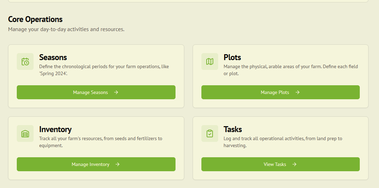This screenshot has height=188, width=379.
Task: Click the 'Define the chronological periods' description
Action: (104, 70)
